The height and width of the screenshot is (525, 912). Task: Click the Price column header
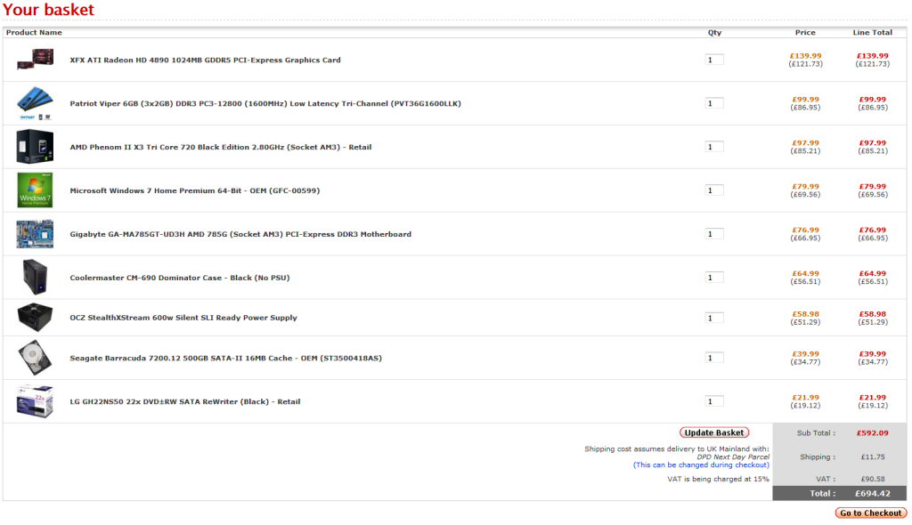click(805, 33)
